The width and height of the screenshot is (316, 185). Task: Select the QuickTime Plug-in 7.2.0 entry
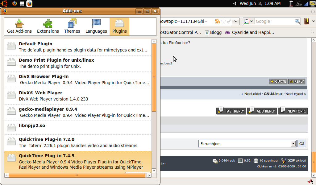(x=78, y=142)
